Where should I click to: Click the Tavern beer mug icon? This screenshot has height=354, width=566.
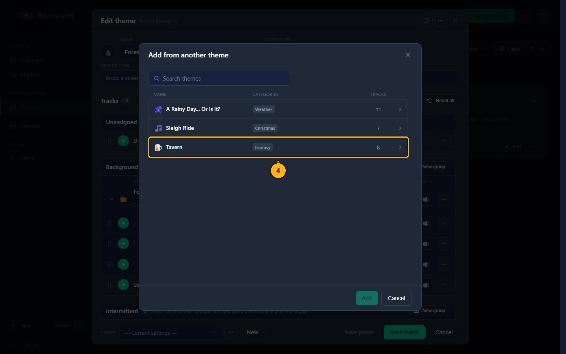click(x=158, y=147)
